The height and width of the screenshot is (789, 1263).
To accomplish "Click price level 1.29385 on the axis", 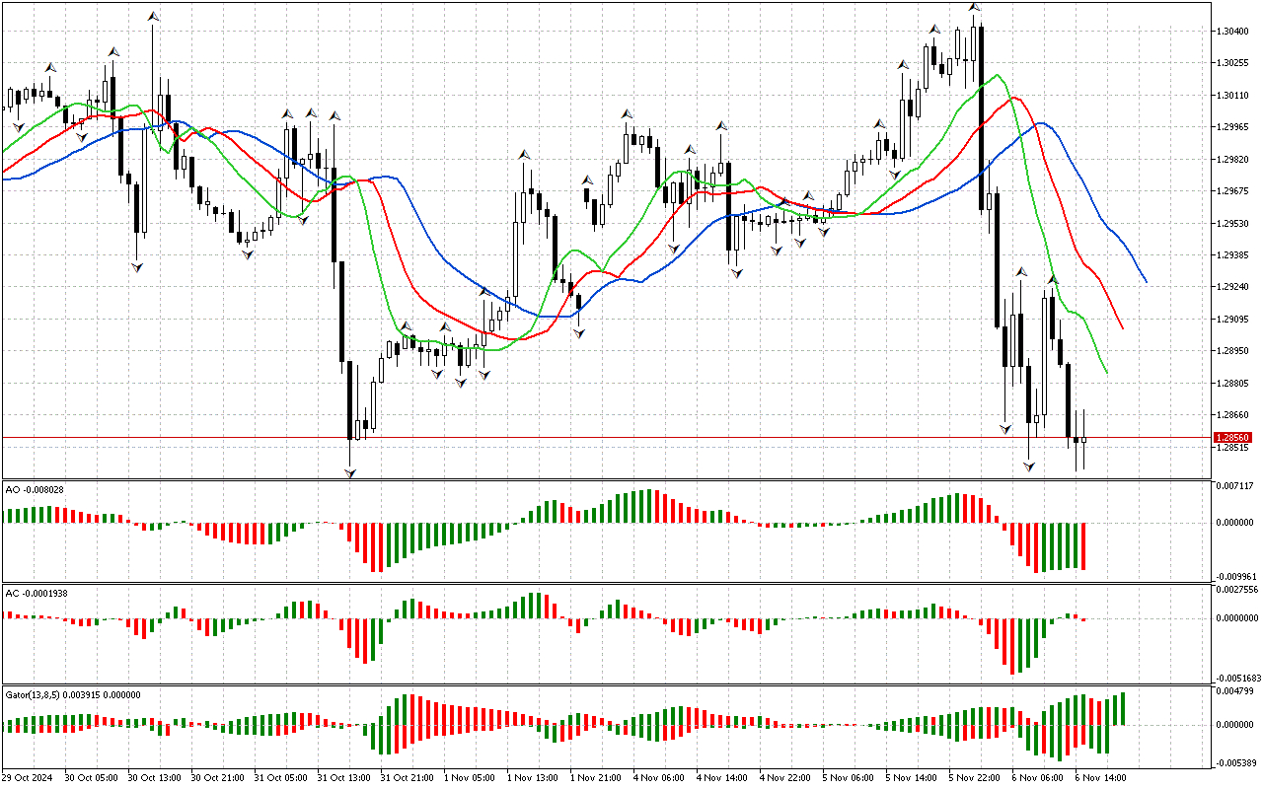I will pos(1233,255).
